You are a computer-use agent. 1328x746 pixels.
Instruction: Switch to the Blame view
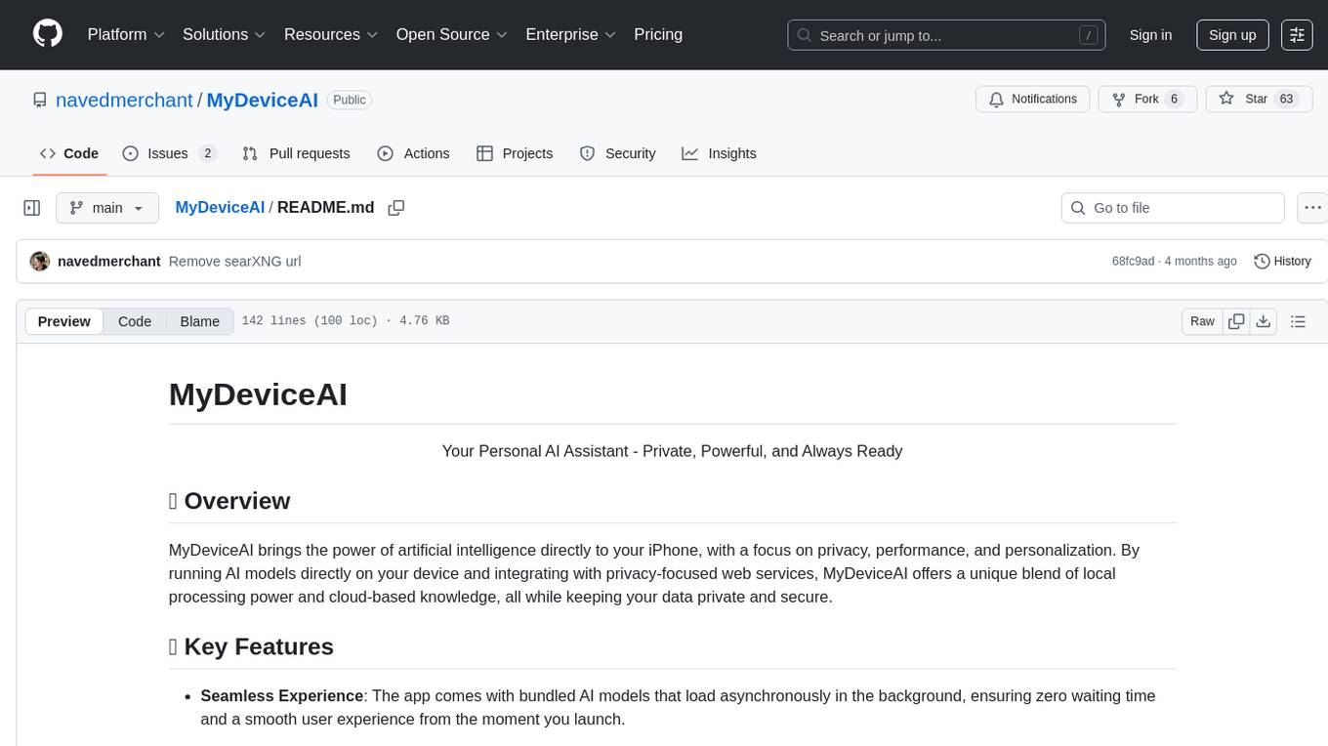[x=200, y=321]
